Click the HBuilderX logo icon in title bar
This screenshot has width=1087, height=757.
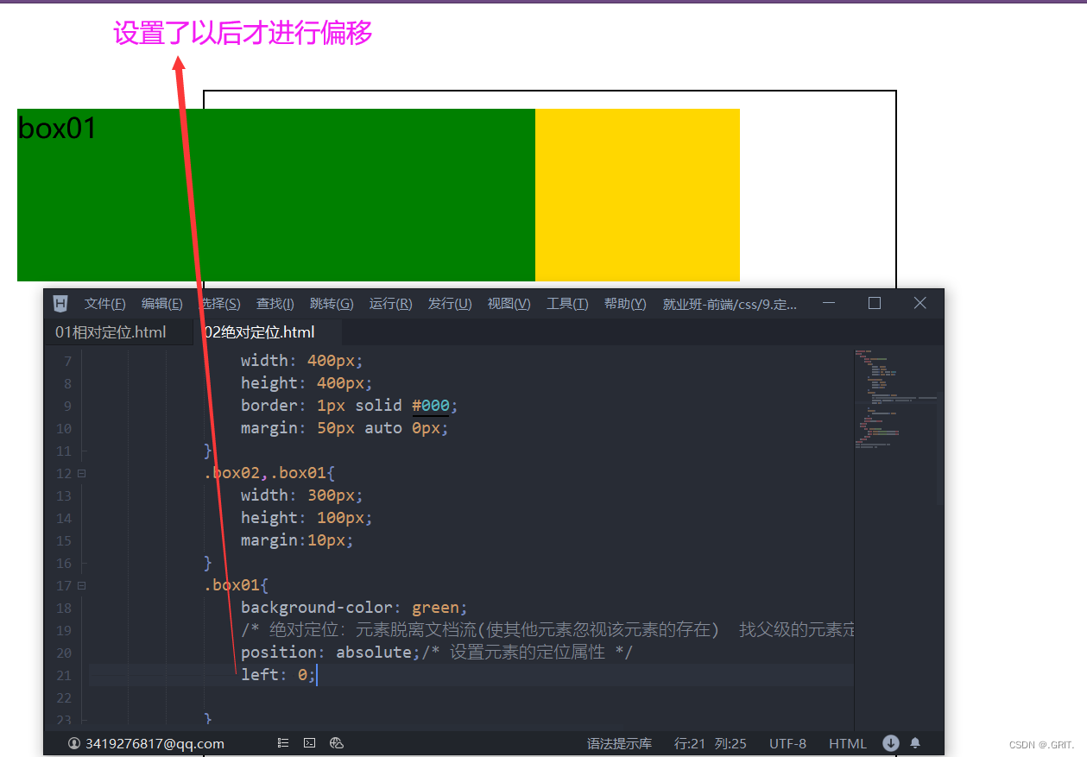click(60, 303)
